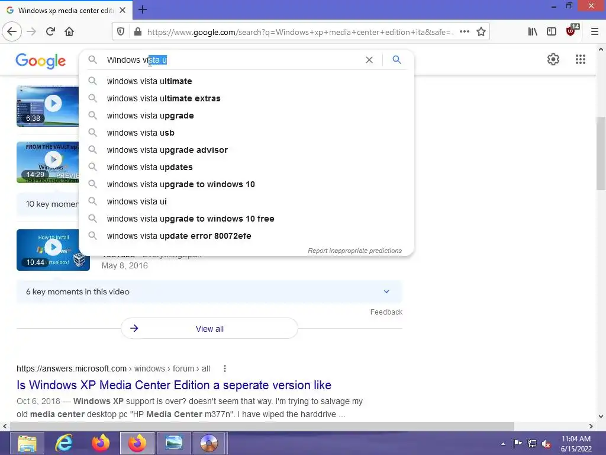
Task: Click the browser address bar
Action: 299,32
